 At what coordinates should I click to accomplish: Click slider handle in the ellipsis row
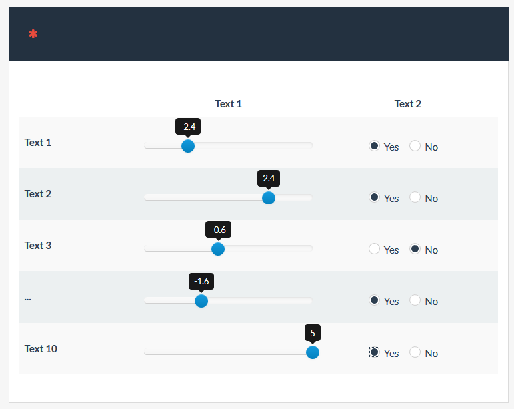[201, 301]
